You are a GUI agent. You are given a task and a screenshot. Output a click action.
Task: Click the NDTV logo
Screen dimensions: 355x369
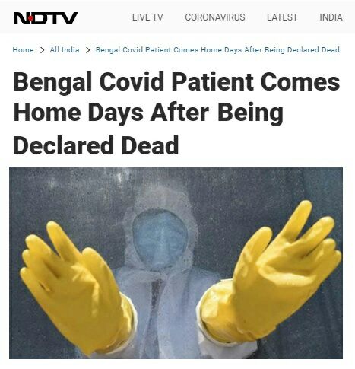[46, 18]
